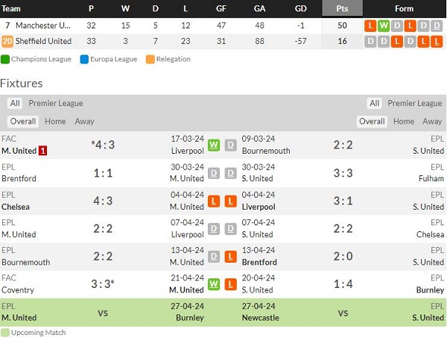This screenshot has height=338, width=447.
Task: Select the left All fixtures filter
Action: point(15,104)
